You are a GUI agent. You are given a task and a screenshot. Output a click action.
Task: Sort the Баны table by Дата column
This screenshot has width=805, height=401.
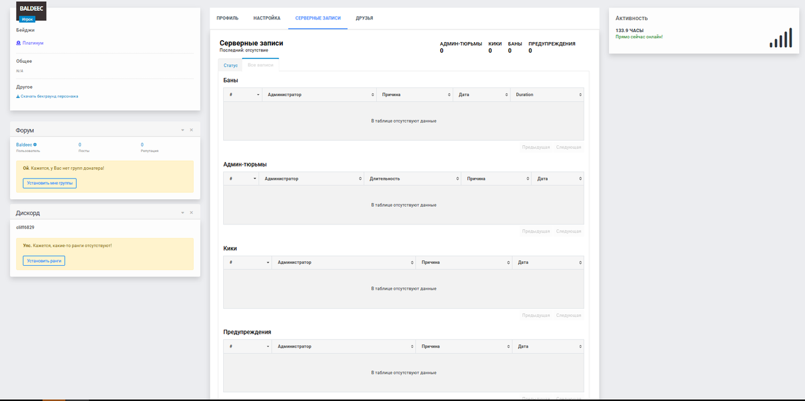(481, 95)
